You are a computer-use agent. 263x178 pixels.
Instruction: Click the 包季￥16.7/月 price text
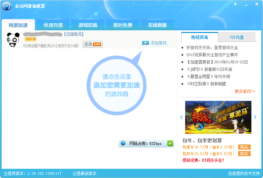tap(208, 147)
